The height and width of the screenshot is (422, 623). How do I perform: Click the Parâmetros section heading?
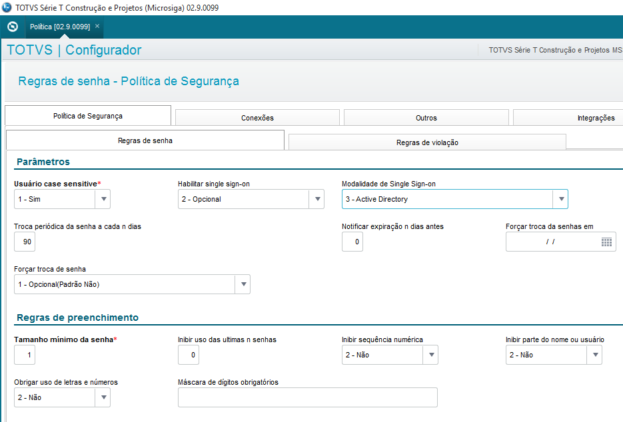pyautogui.click(x=43, y=162)
